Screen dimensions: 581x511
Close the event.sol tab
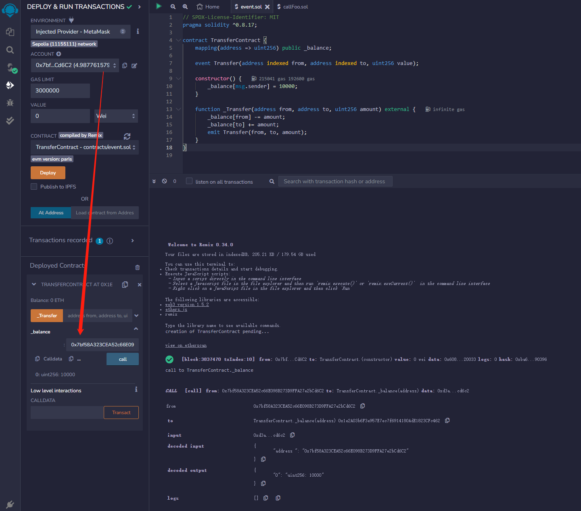(267, 7)
